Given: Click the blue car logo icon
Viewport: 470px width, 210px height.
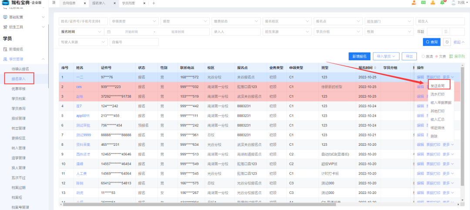Looking at the screenshot, I should click(6, 3).
